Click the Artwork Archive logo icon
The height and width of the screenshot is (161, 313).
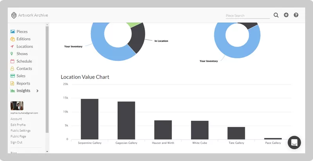point(14,15)
